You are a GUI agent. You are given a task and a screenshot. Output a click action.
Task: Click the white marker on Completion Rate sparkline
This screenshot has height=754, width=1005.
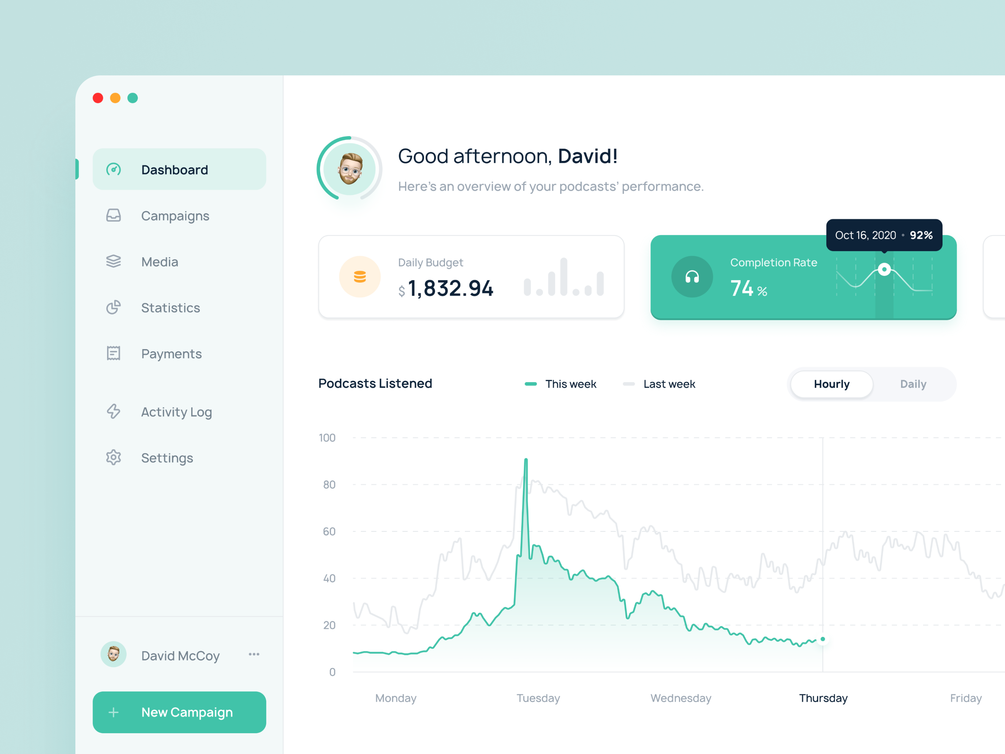(884, 270)
